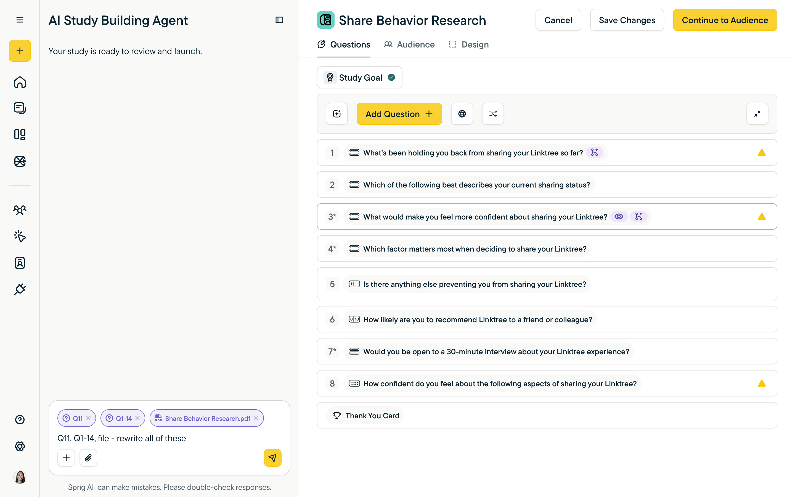
Task: Click the warning triangle on question 8
Action: (762, 384)
